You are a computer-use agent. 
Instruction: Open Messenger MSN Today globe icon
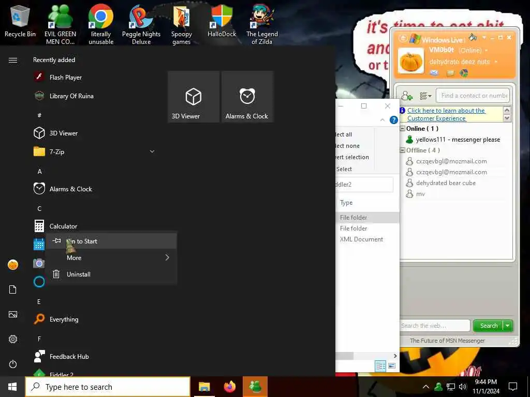(464, 72)
